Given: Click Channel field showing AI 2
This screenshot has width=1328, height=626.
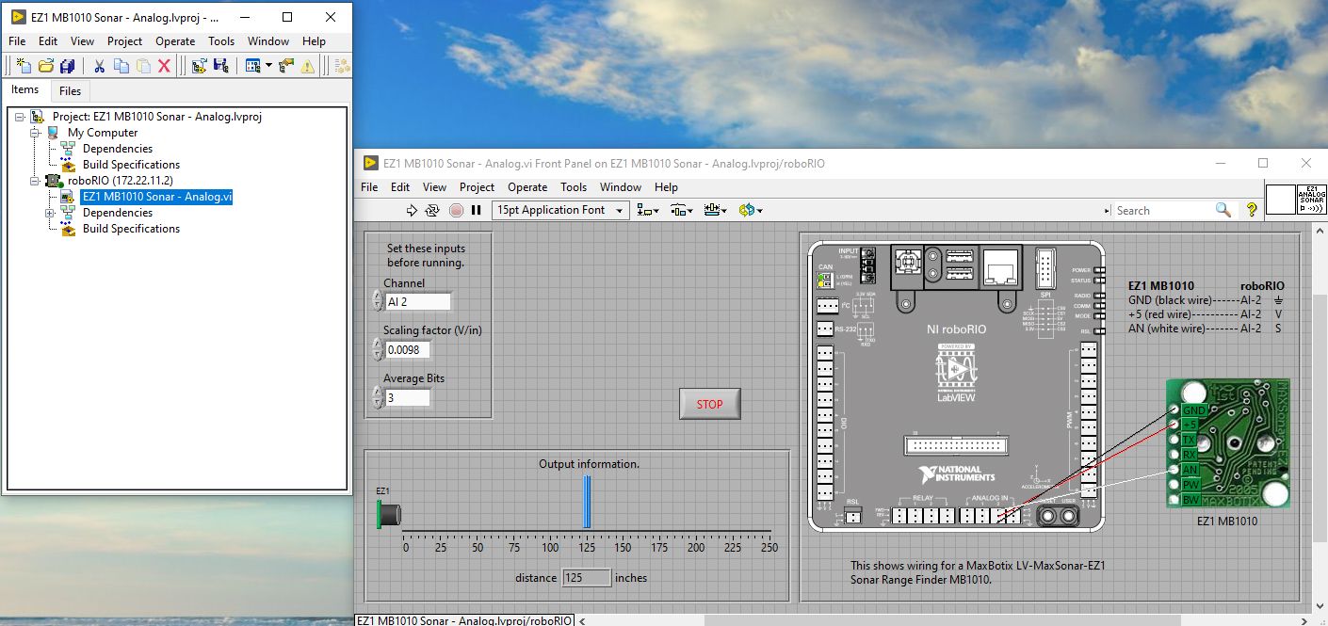Looking at the screenshot, I should coord(418,301).
